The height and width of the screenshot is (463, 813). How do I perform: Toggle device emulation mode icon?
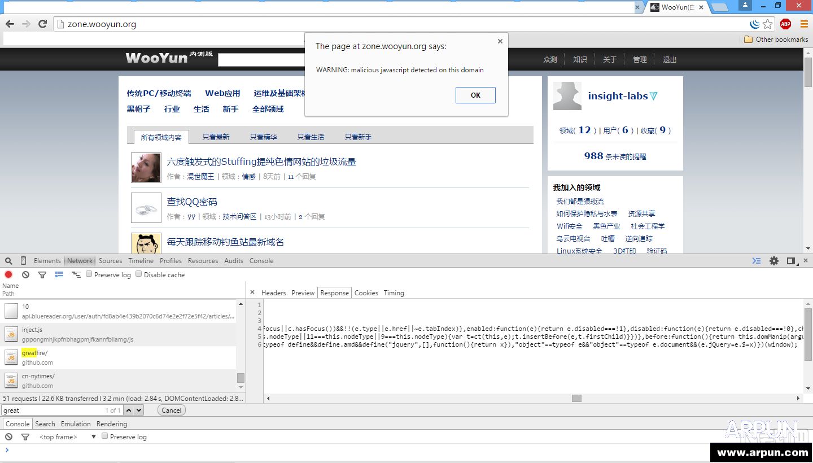23,260
